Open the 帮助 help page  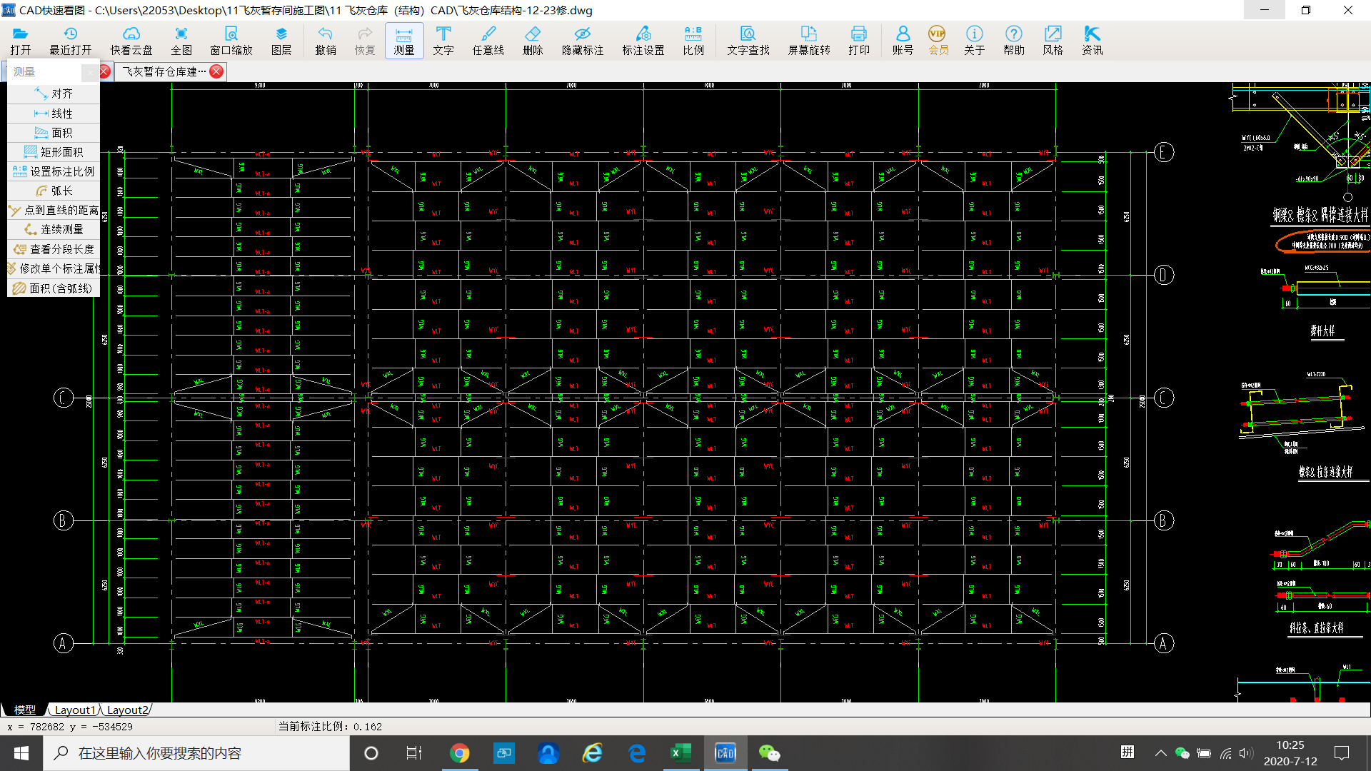[x=1014, y=41]
